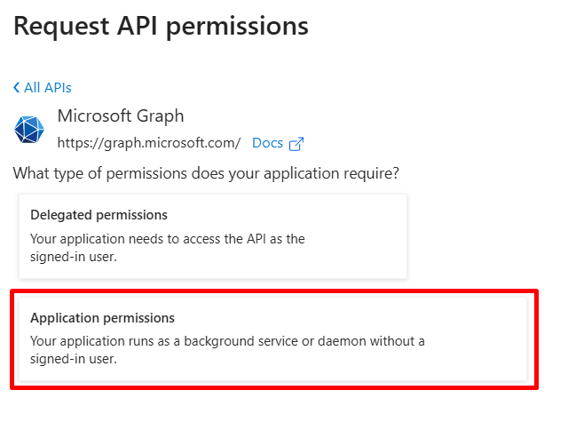
Task: Click the external link icon after Docs
Action: pos(297,143)
